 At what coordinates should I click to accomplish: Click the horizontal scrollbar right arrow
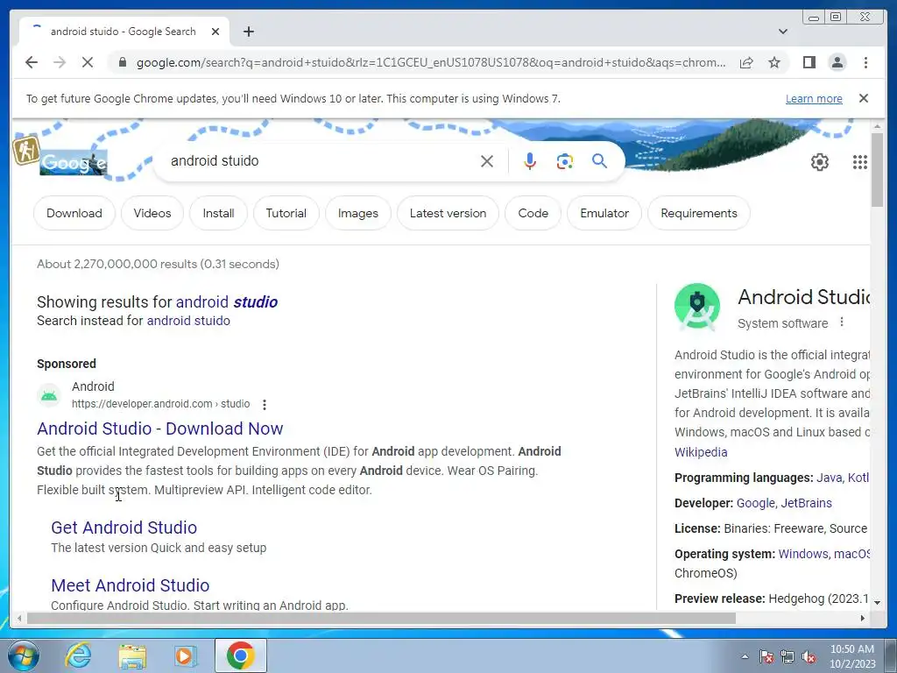(863, 618)
